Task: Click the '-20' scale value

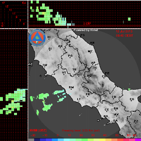Action: coord(33,135)
